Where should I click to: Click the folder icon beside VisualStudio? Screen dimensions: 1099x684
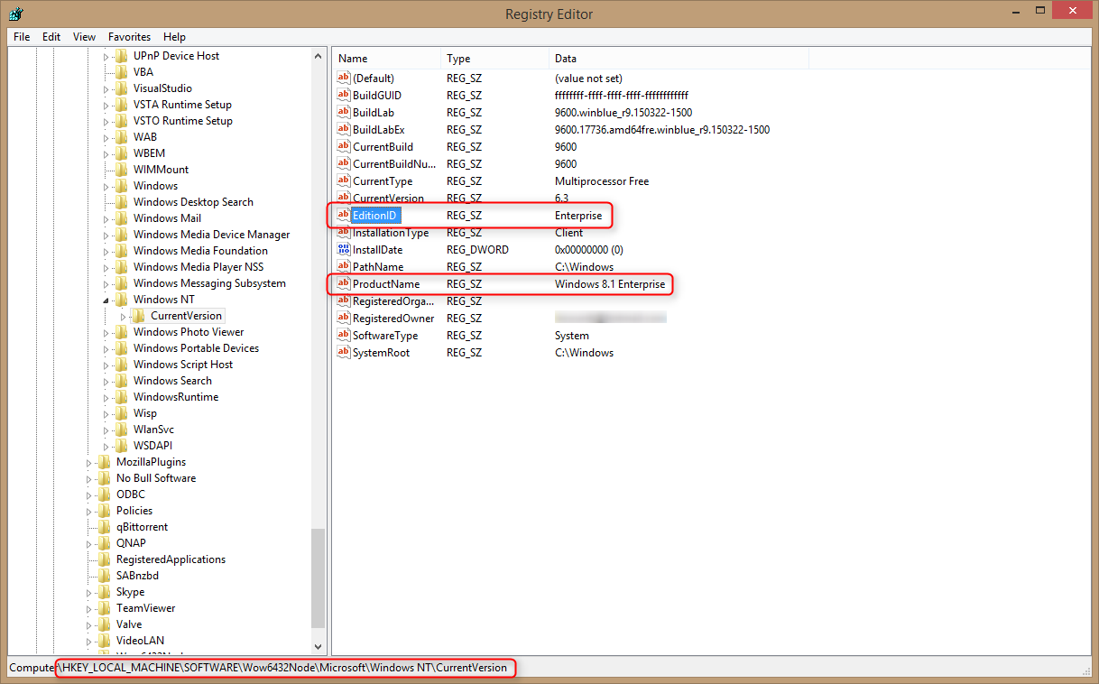[x=122, y=88]
